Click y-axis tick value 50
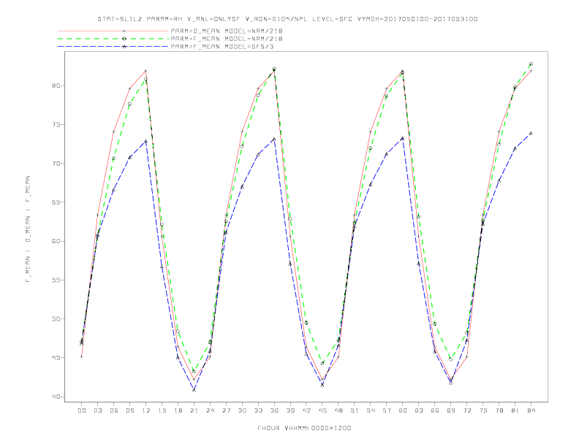This screenshot has width=579, height=447. (x=56, y=318)
